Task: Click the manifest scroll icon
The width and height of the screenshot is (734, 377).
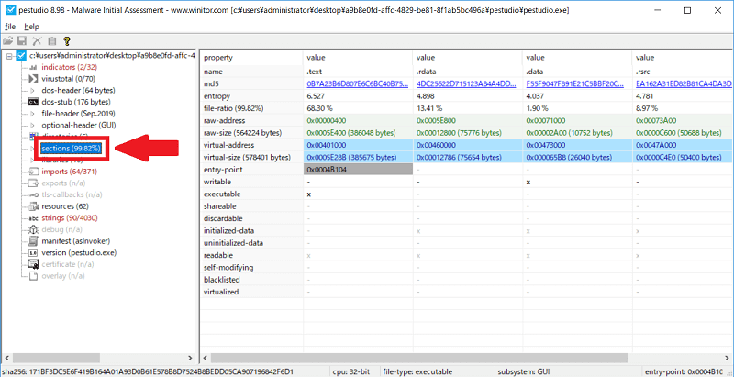Action: [33, 241]
